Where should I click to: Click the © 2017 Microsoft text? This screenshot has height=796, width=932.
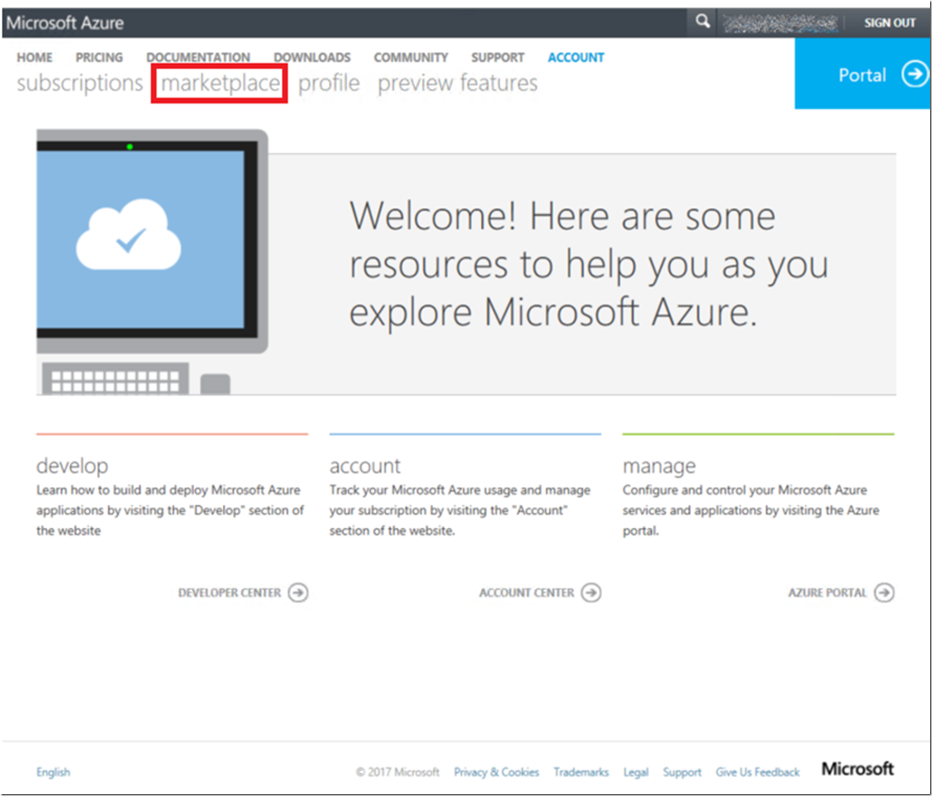(397, 772)
